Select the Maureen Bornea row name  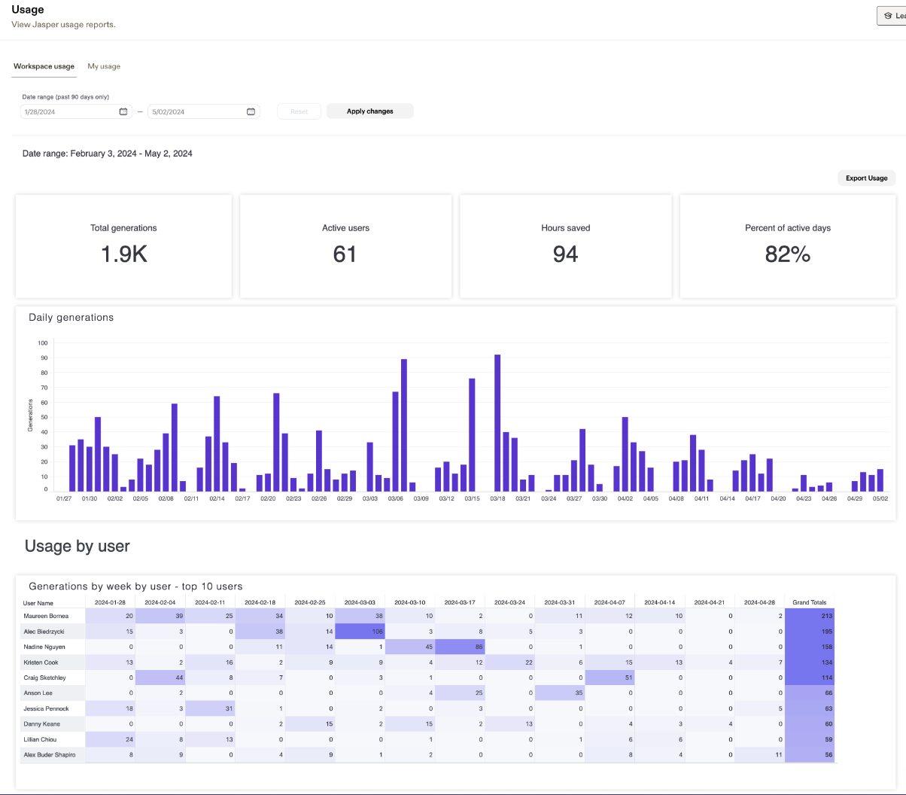45,616
